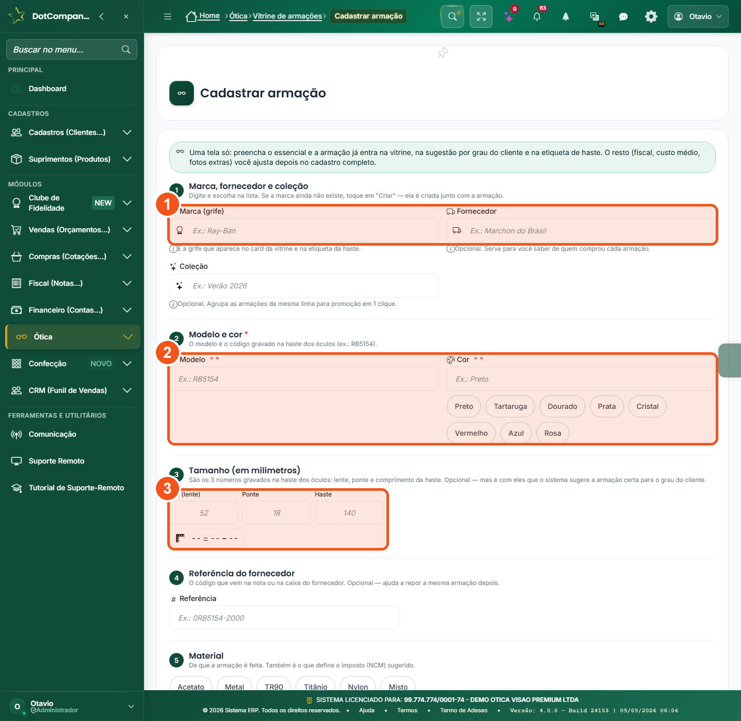
Task: Open Tutorial de Suporte-Remoto in the sidebar
Action: [x=72, y=488]
